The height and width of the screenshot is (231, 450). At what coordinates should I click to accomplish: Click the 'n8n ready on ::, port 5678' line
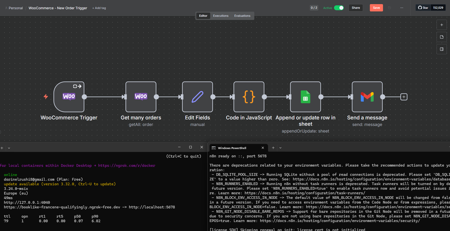[x=238, y=156]
